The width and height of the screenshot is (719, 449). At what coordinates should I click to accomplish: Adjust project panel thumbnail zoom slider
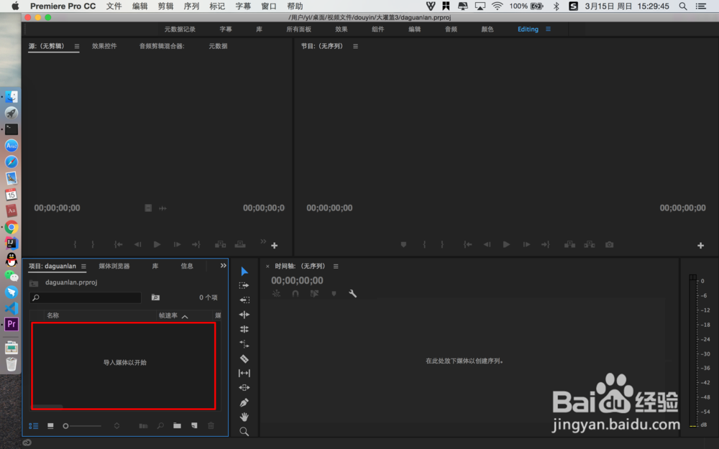(x=82, y=426)
